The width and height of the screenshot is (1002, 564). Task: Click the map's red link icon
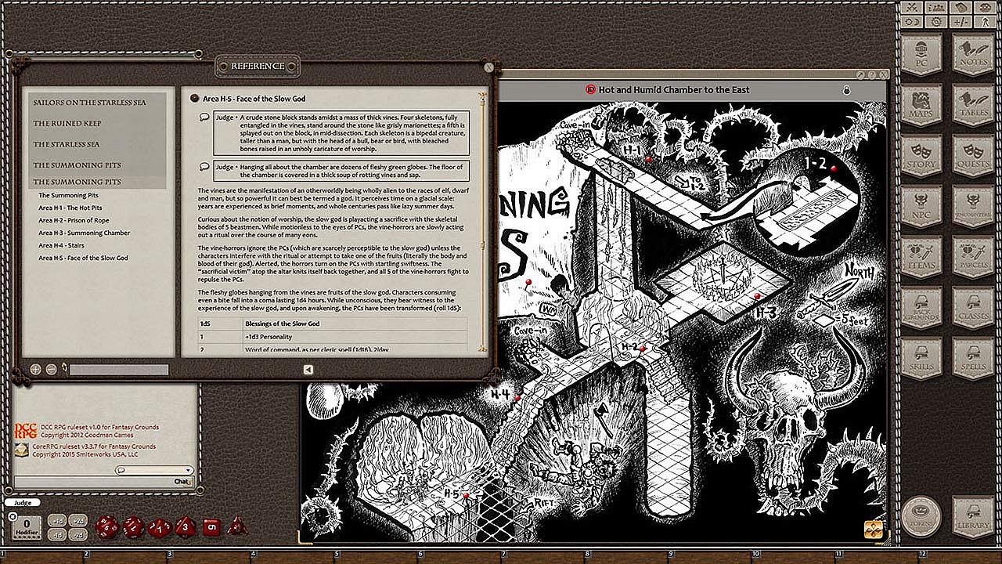click(590, 90)
